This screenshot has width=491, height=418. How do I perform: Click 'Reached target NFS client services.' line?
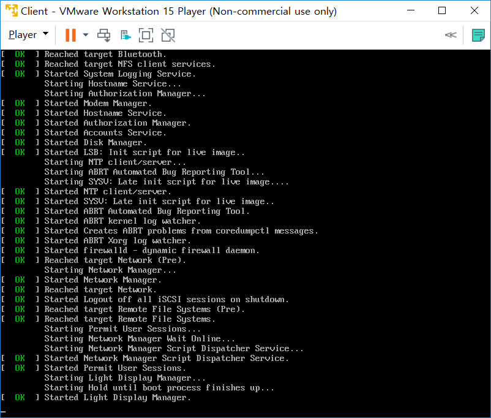pos(130,64)
